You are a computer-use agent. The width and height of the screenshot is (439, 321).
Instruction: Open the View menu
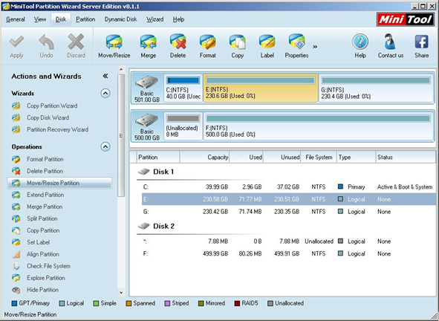(40, 19)
